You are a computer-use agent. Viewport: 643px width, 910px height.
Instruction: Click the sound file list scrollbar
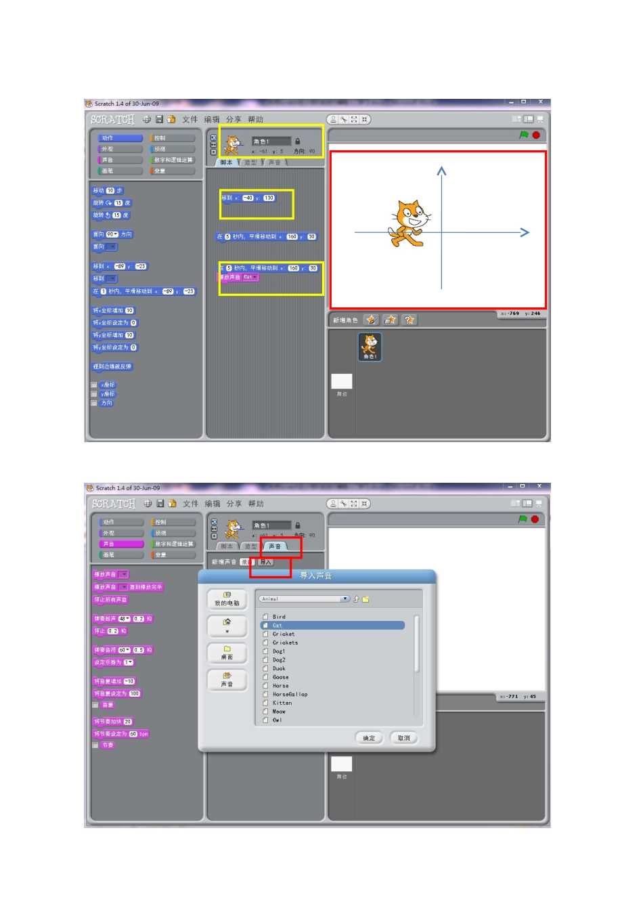417,644
